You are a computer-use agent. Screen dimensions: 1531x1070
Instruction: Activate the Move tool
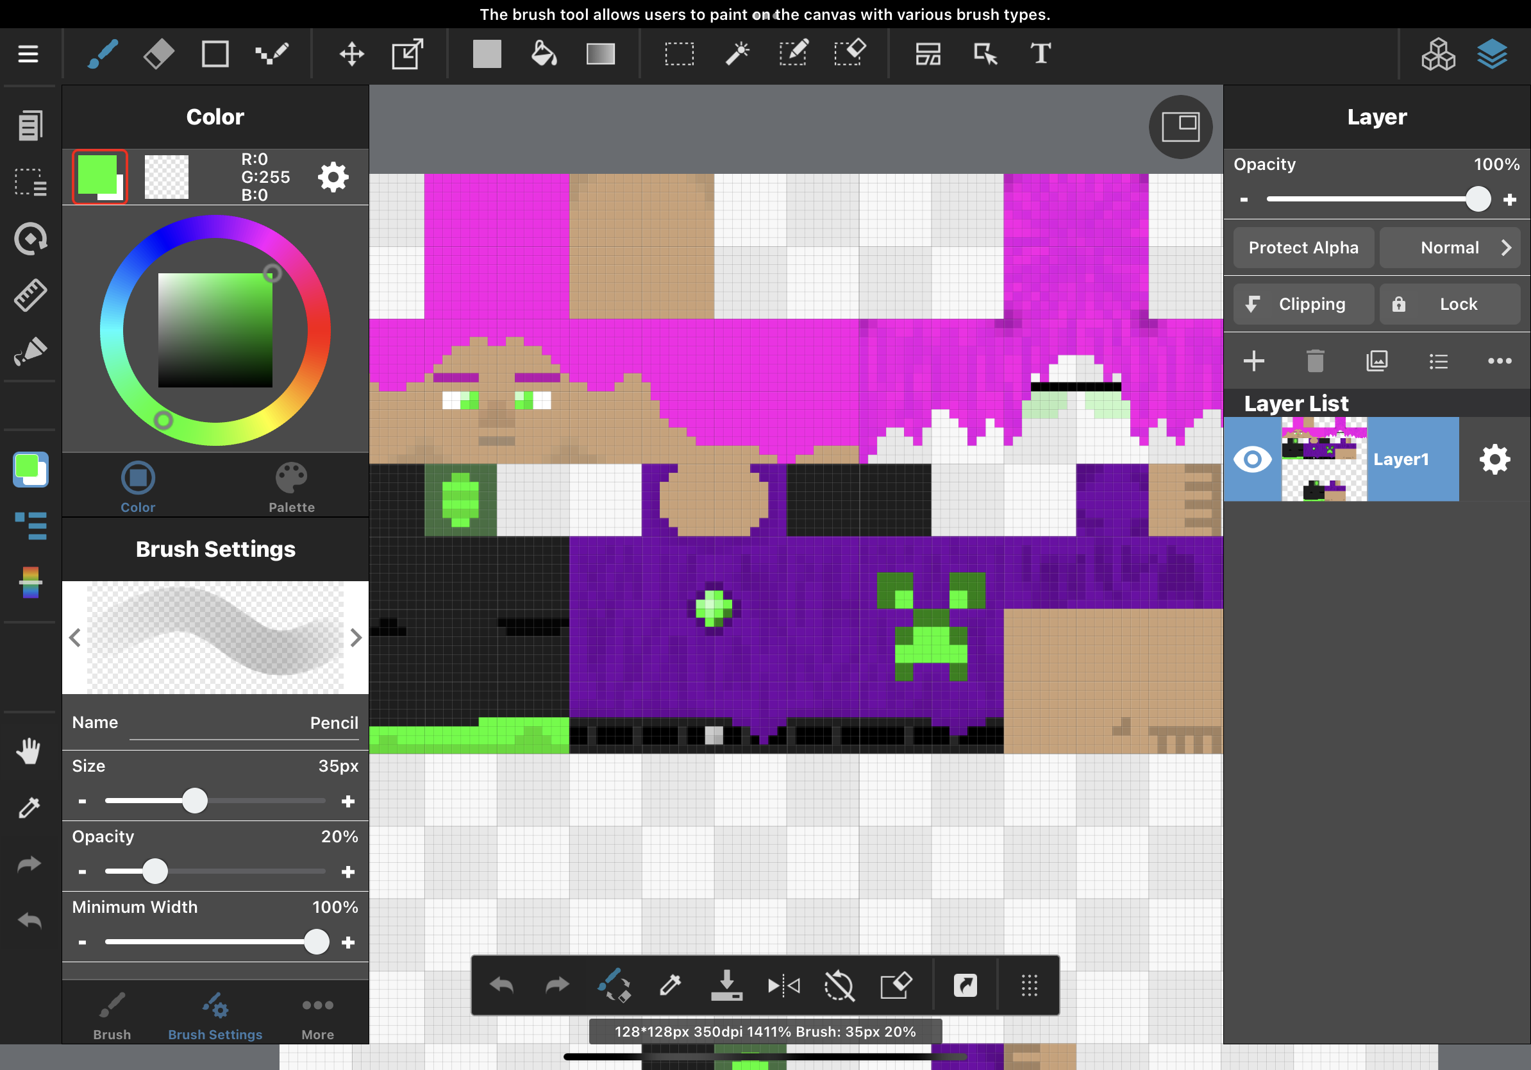tap(351, 54)
